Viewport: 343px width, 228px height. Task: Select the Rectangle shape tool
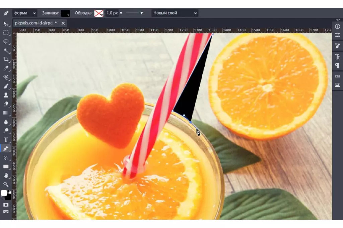tap(6, 167)
